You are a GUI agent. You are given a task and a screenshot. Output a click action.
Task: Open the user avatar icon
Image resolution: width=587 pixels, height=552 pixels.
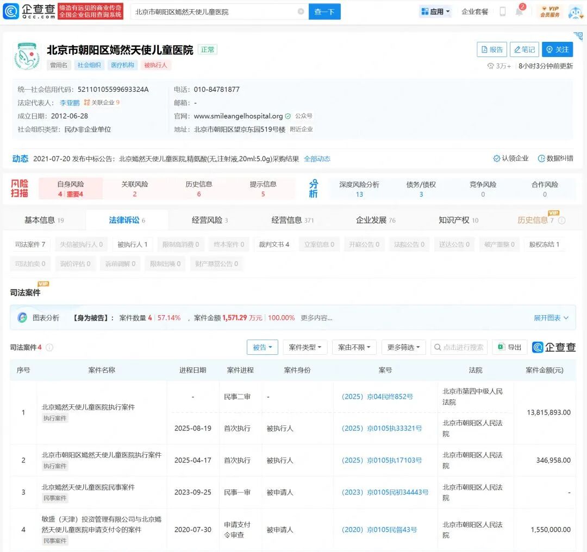pos(574,11)
